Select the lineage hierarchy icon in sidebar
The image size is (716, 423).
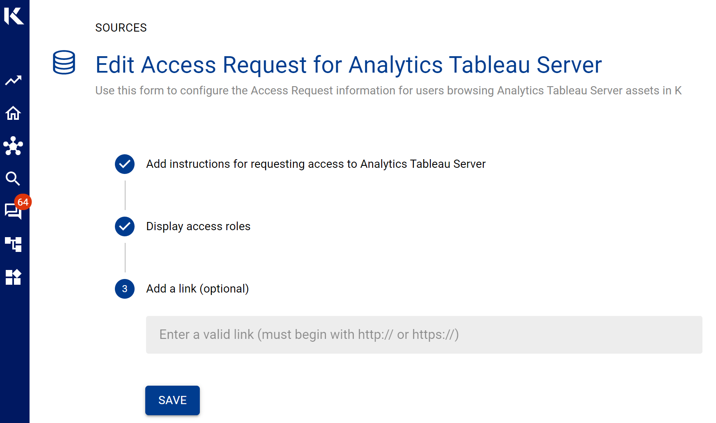pos(14,245)
